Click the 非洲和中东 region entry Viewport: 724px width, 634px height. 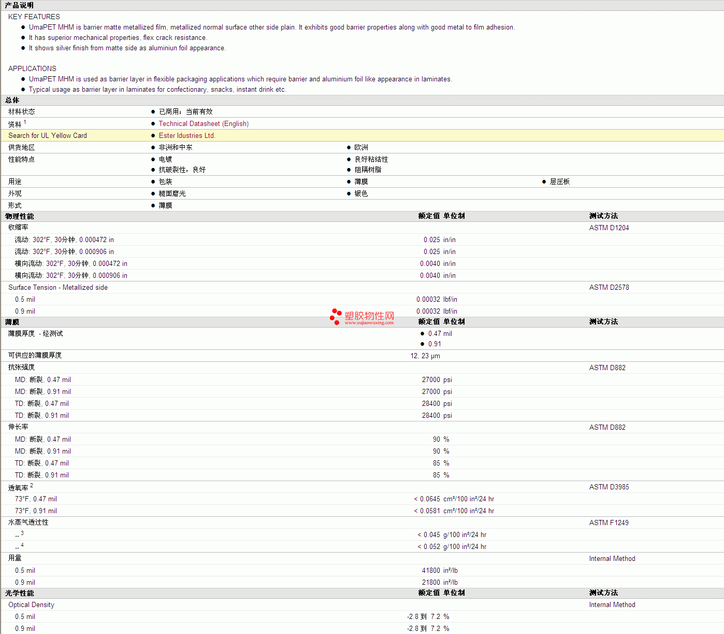click(176, 148)
